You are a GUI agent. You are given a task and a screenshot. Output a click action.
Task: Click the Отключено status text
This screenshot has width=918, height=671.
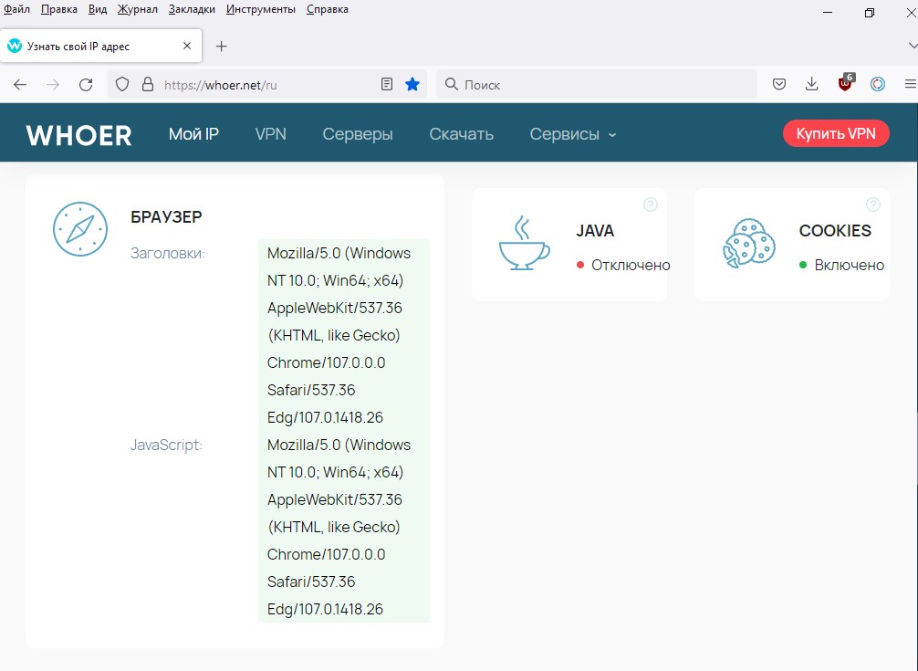631,266
